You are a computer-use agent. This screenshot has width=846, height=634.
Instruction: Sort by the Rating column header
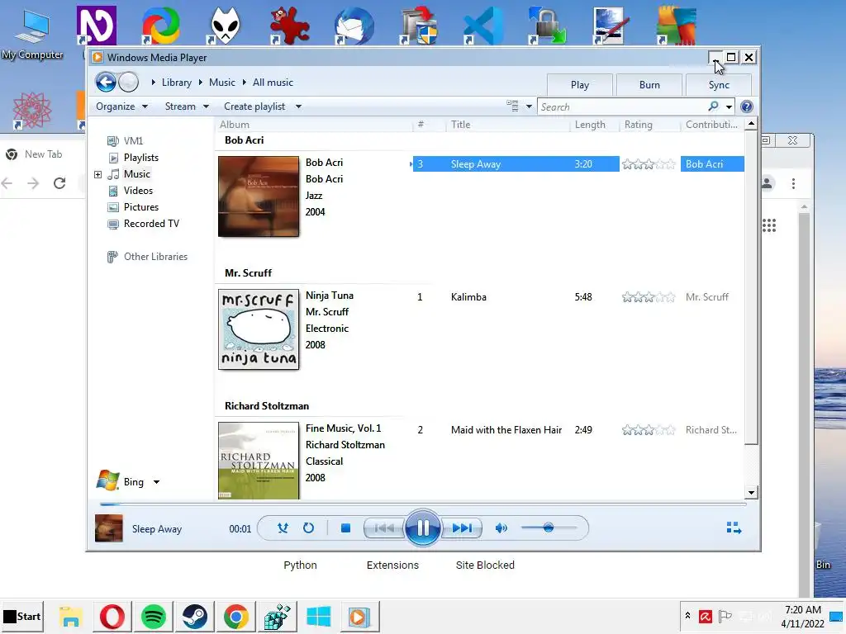click(x=639, y=125)
